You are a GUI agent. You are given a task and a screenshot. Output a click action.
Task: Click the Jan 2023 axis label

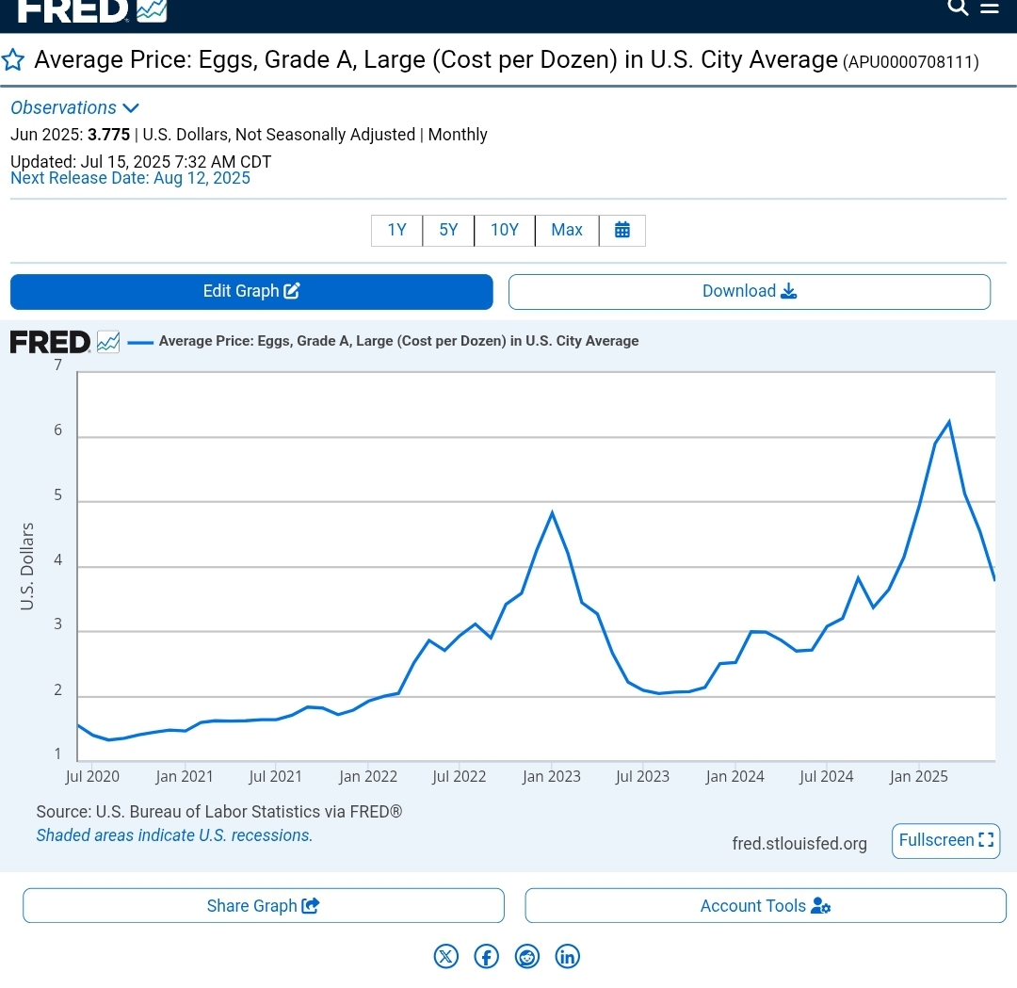(x=551, y=776)
